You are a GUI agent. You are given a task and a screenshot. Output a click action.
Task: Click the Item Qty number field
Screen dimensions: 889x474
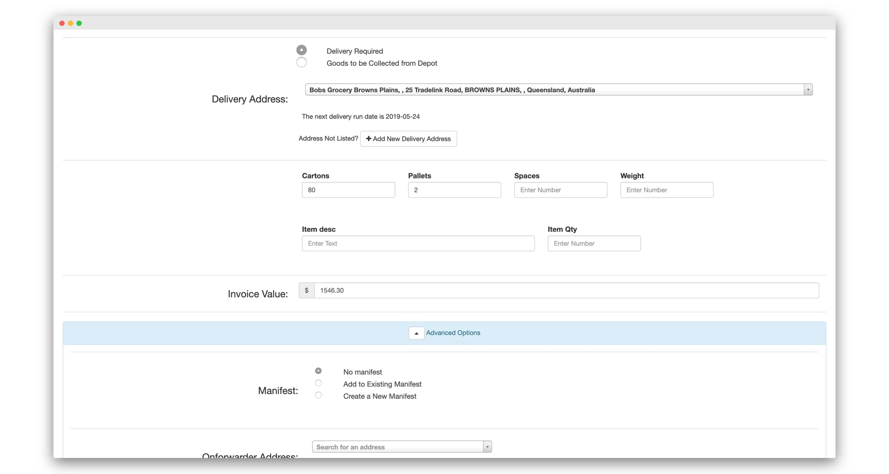tap(594, 243)
